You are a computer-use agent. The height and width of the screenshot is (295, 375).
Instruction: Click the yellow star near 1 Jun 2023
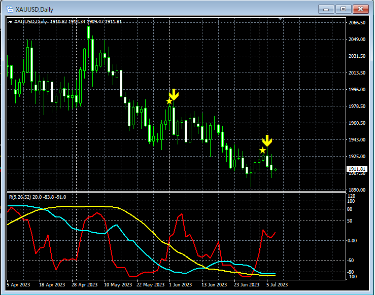[169, 101]
